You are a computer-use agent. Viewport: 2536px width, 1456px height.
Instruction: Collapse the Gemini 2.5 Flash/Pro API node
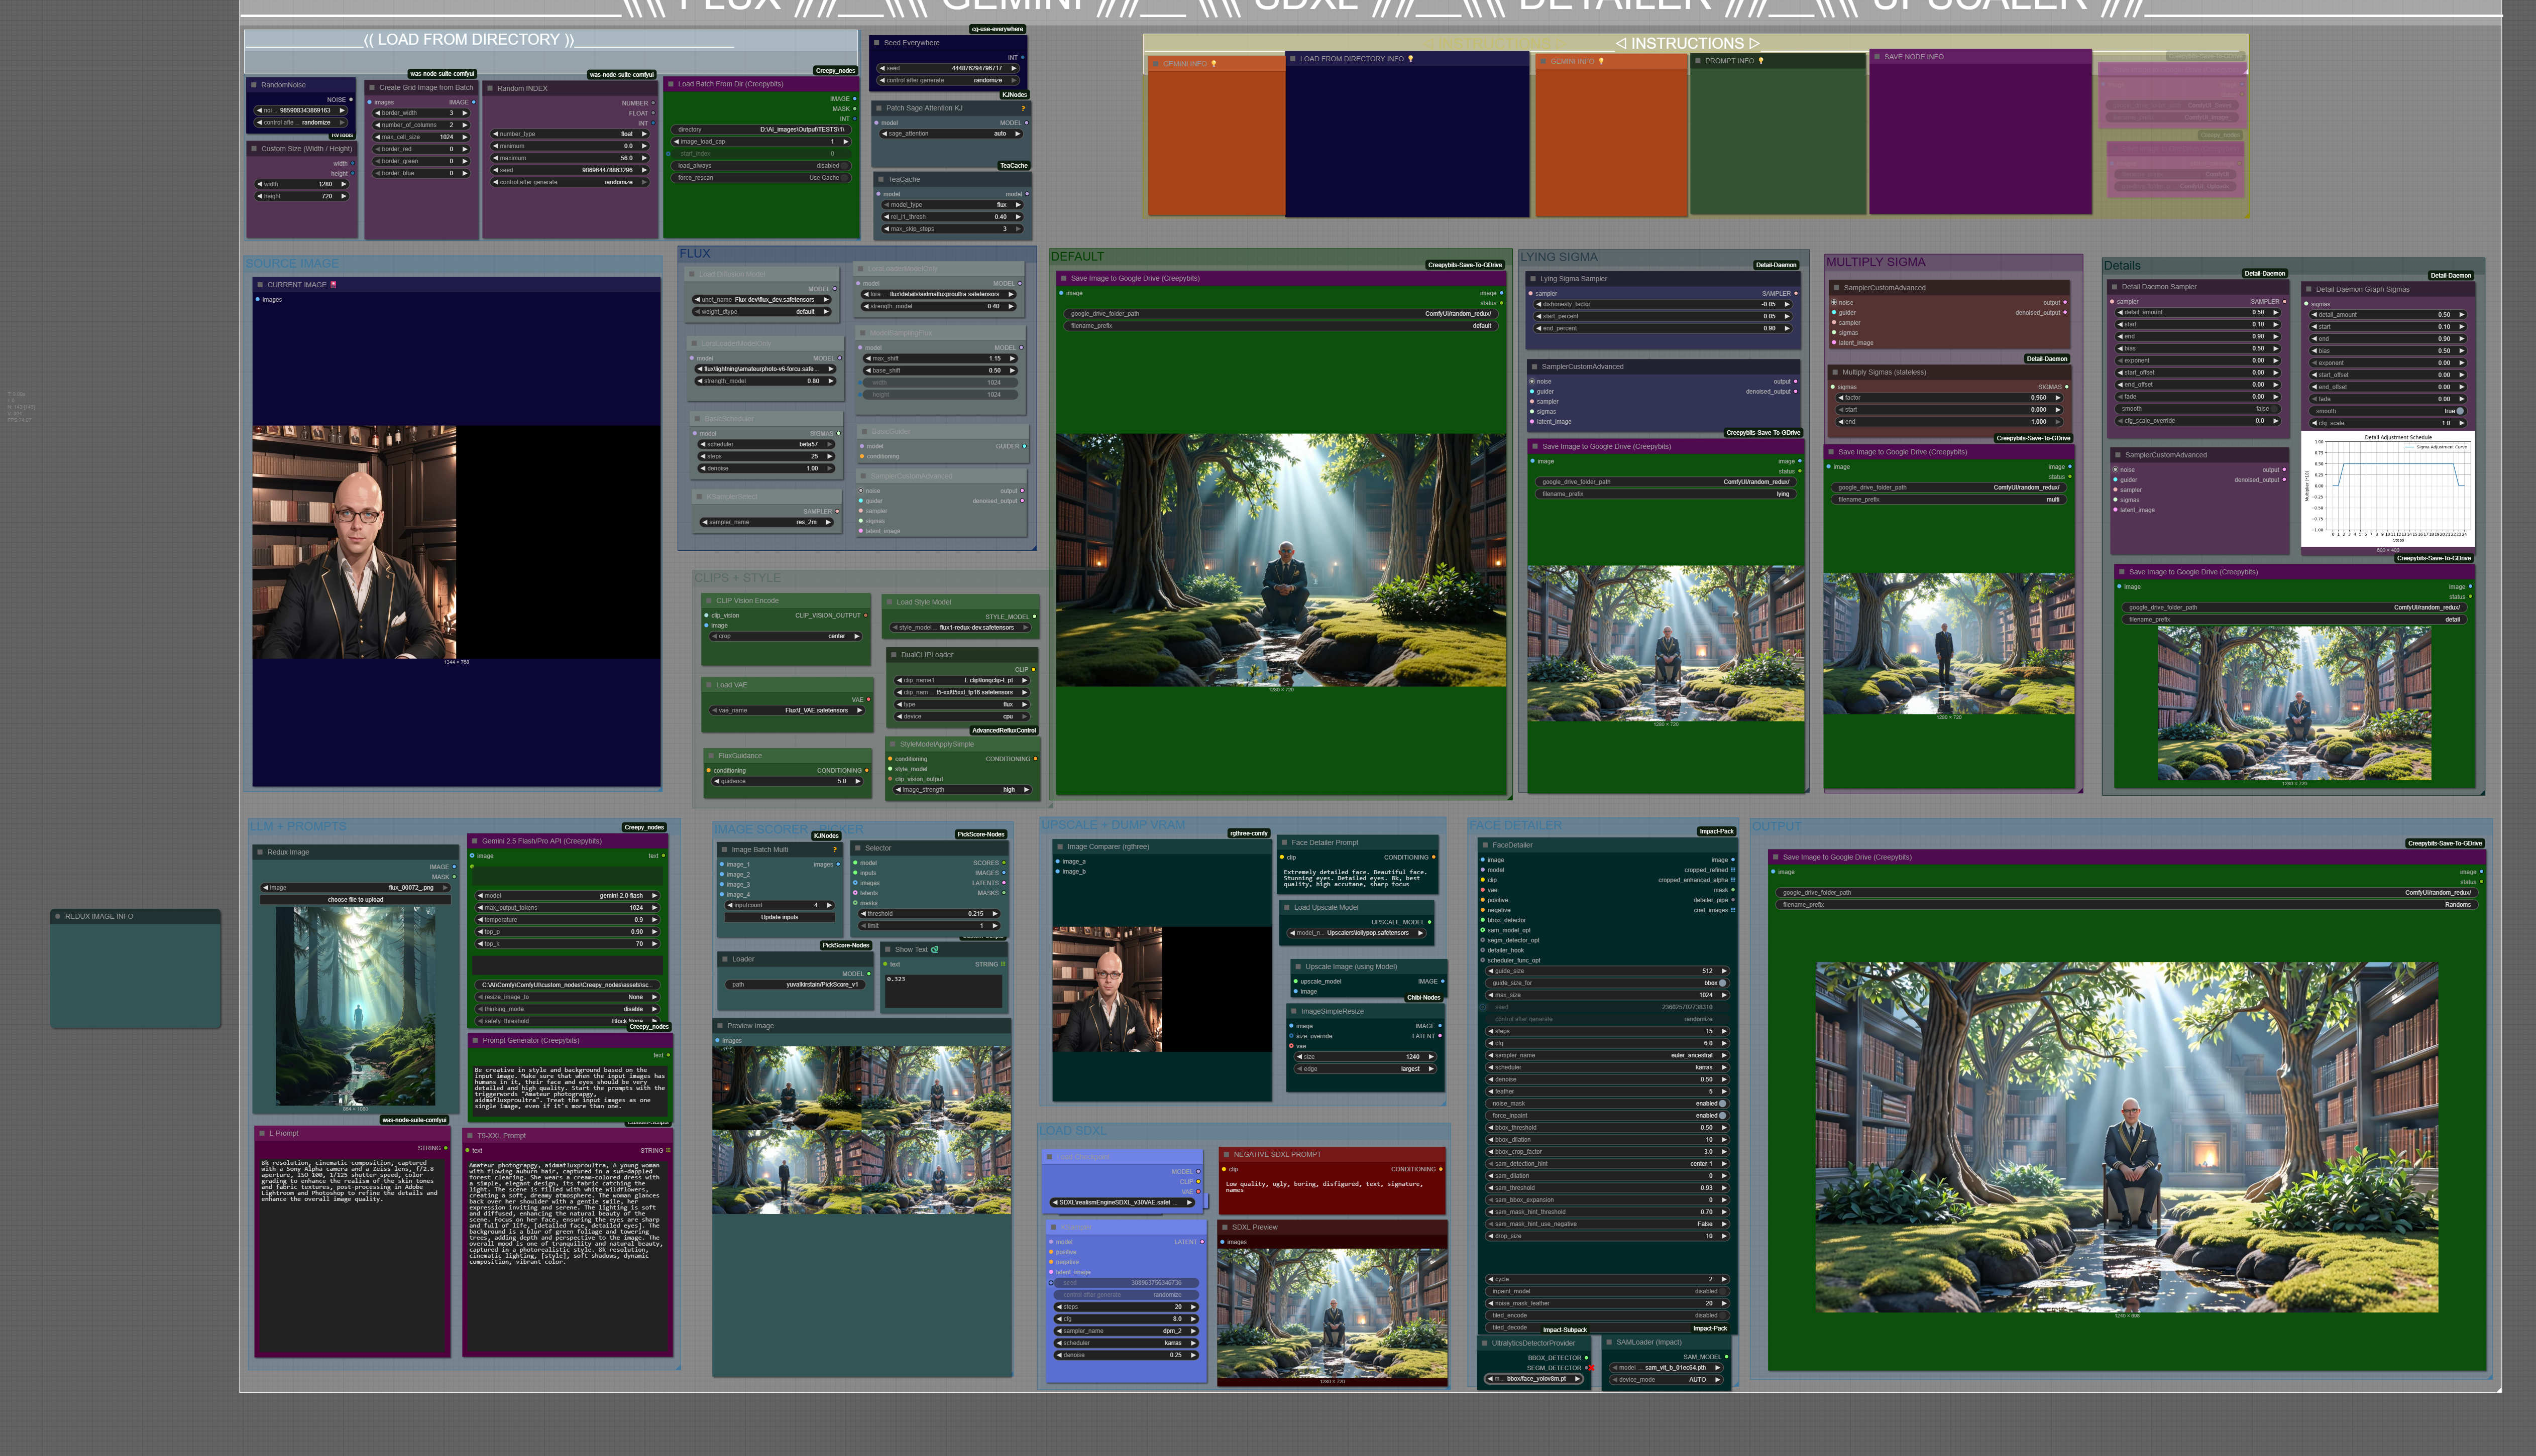pyautogui.click(x=475, y=841)
